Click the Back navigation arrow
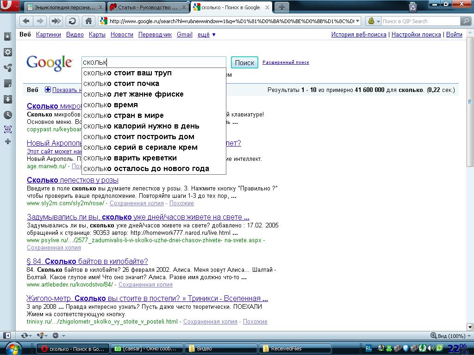Viewport: 474px width, 355px height. [x=26, y=21]
